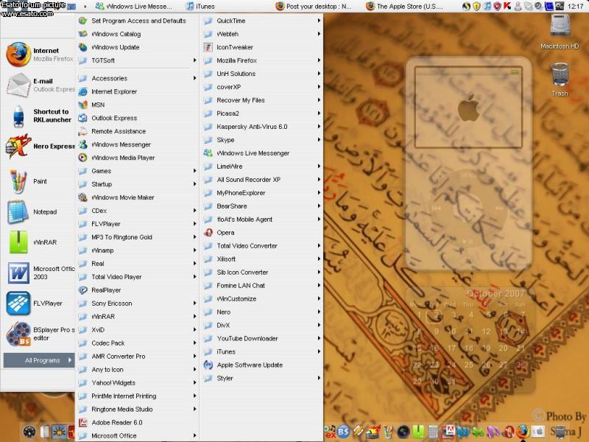Viewport: 589px width, 442px height.
Task: Select RealPlayer in the programs menu
Action: [137, 290]
